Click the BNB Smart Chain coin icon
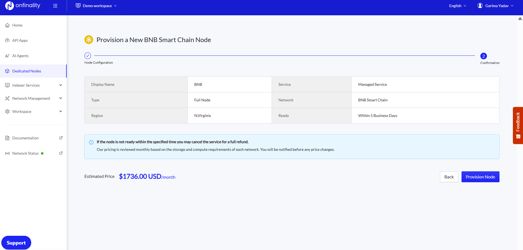Viewport: 523px width, 250px height. 89,40
